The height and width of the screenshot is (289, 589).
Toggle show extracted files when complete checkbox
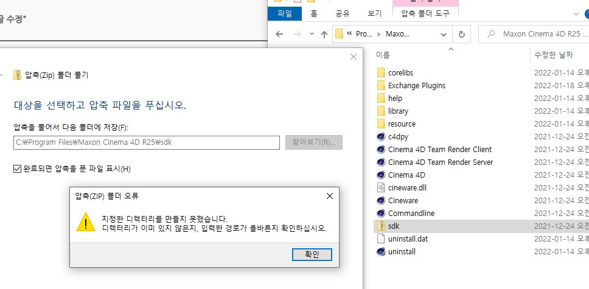click(17, 169)
